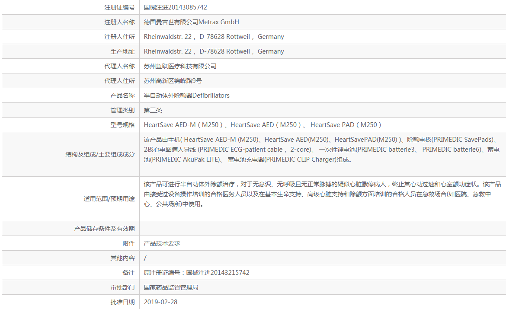The width and height of the screenshot is (506, 309).
Task: Select the 代理人名称 label
Action: point(119,66)
